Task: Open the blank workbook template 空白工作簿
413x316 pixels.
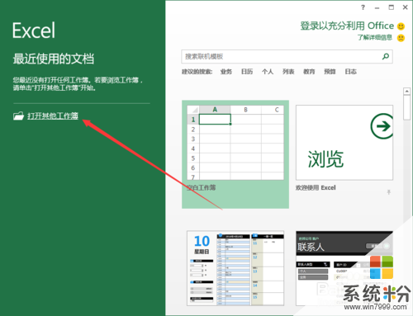Action: pos(235,154)
